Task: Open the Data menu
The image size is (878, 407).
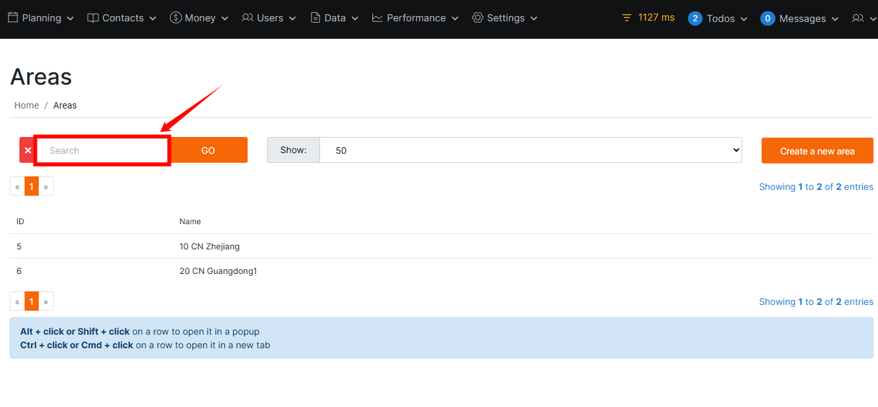Action: pos(334,18)
